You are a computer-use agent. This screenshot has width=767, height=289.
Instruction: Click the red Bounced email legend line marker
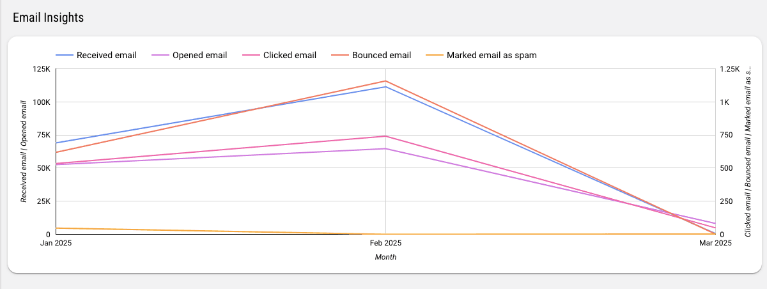coord(339,55)
